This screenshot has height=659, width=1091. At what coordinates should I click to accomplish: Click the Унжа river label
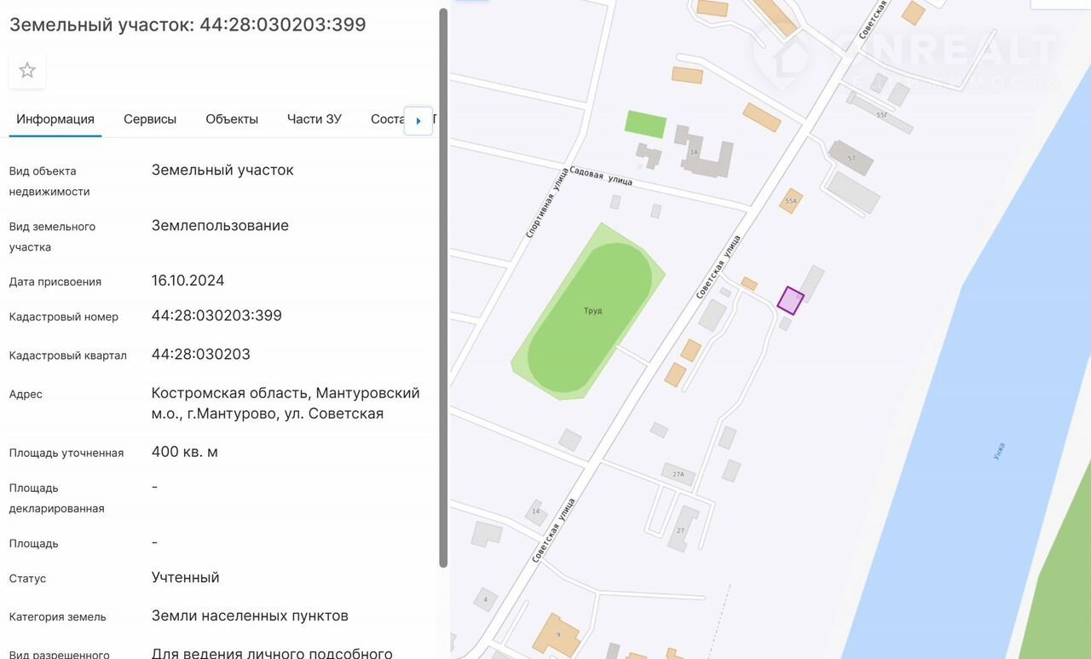[x=999, y=451]
